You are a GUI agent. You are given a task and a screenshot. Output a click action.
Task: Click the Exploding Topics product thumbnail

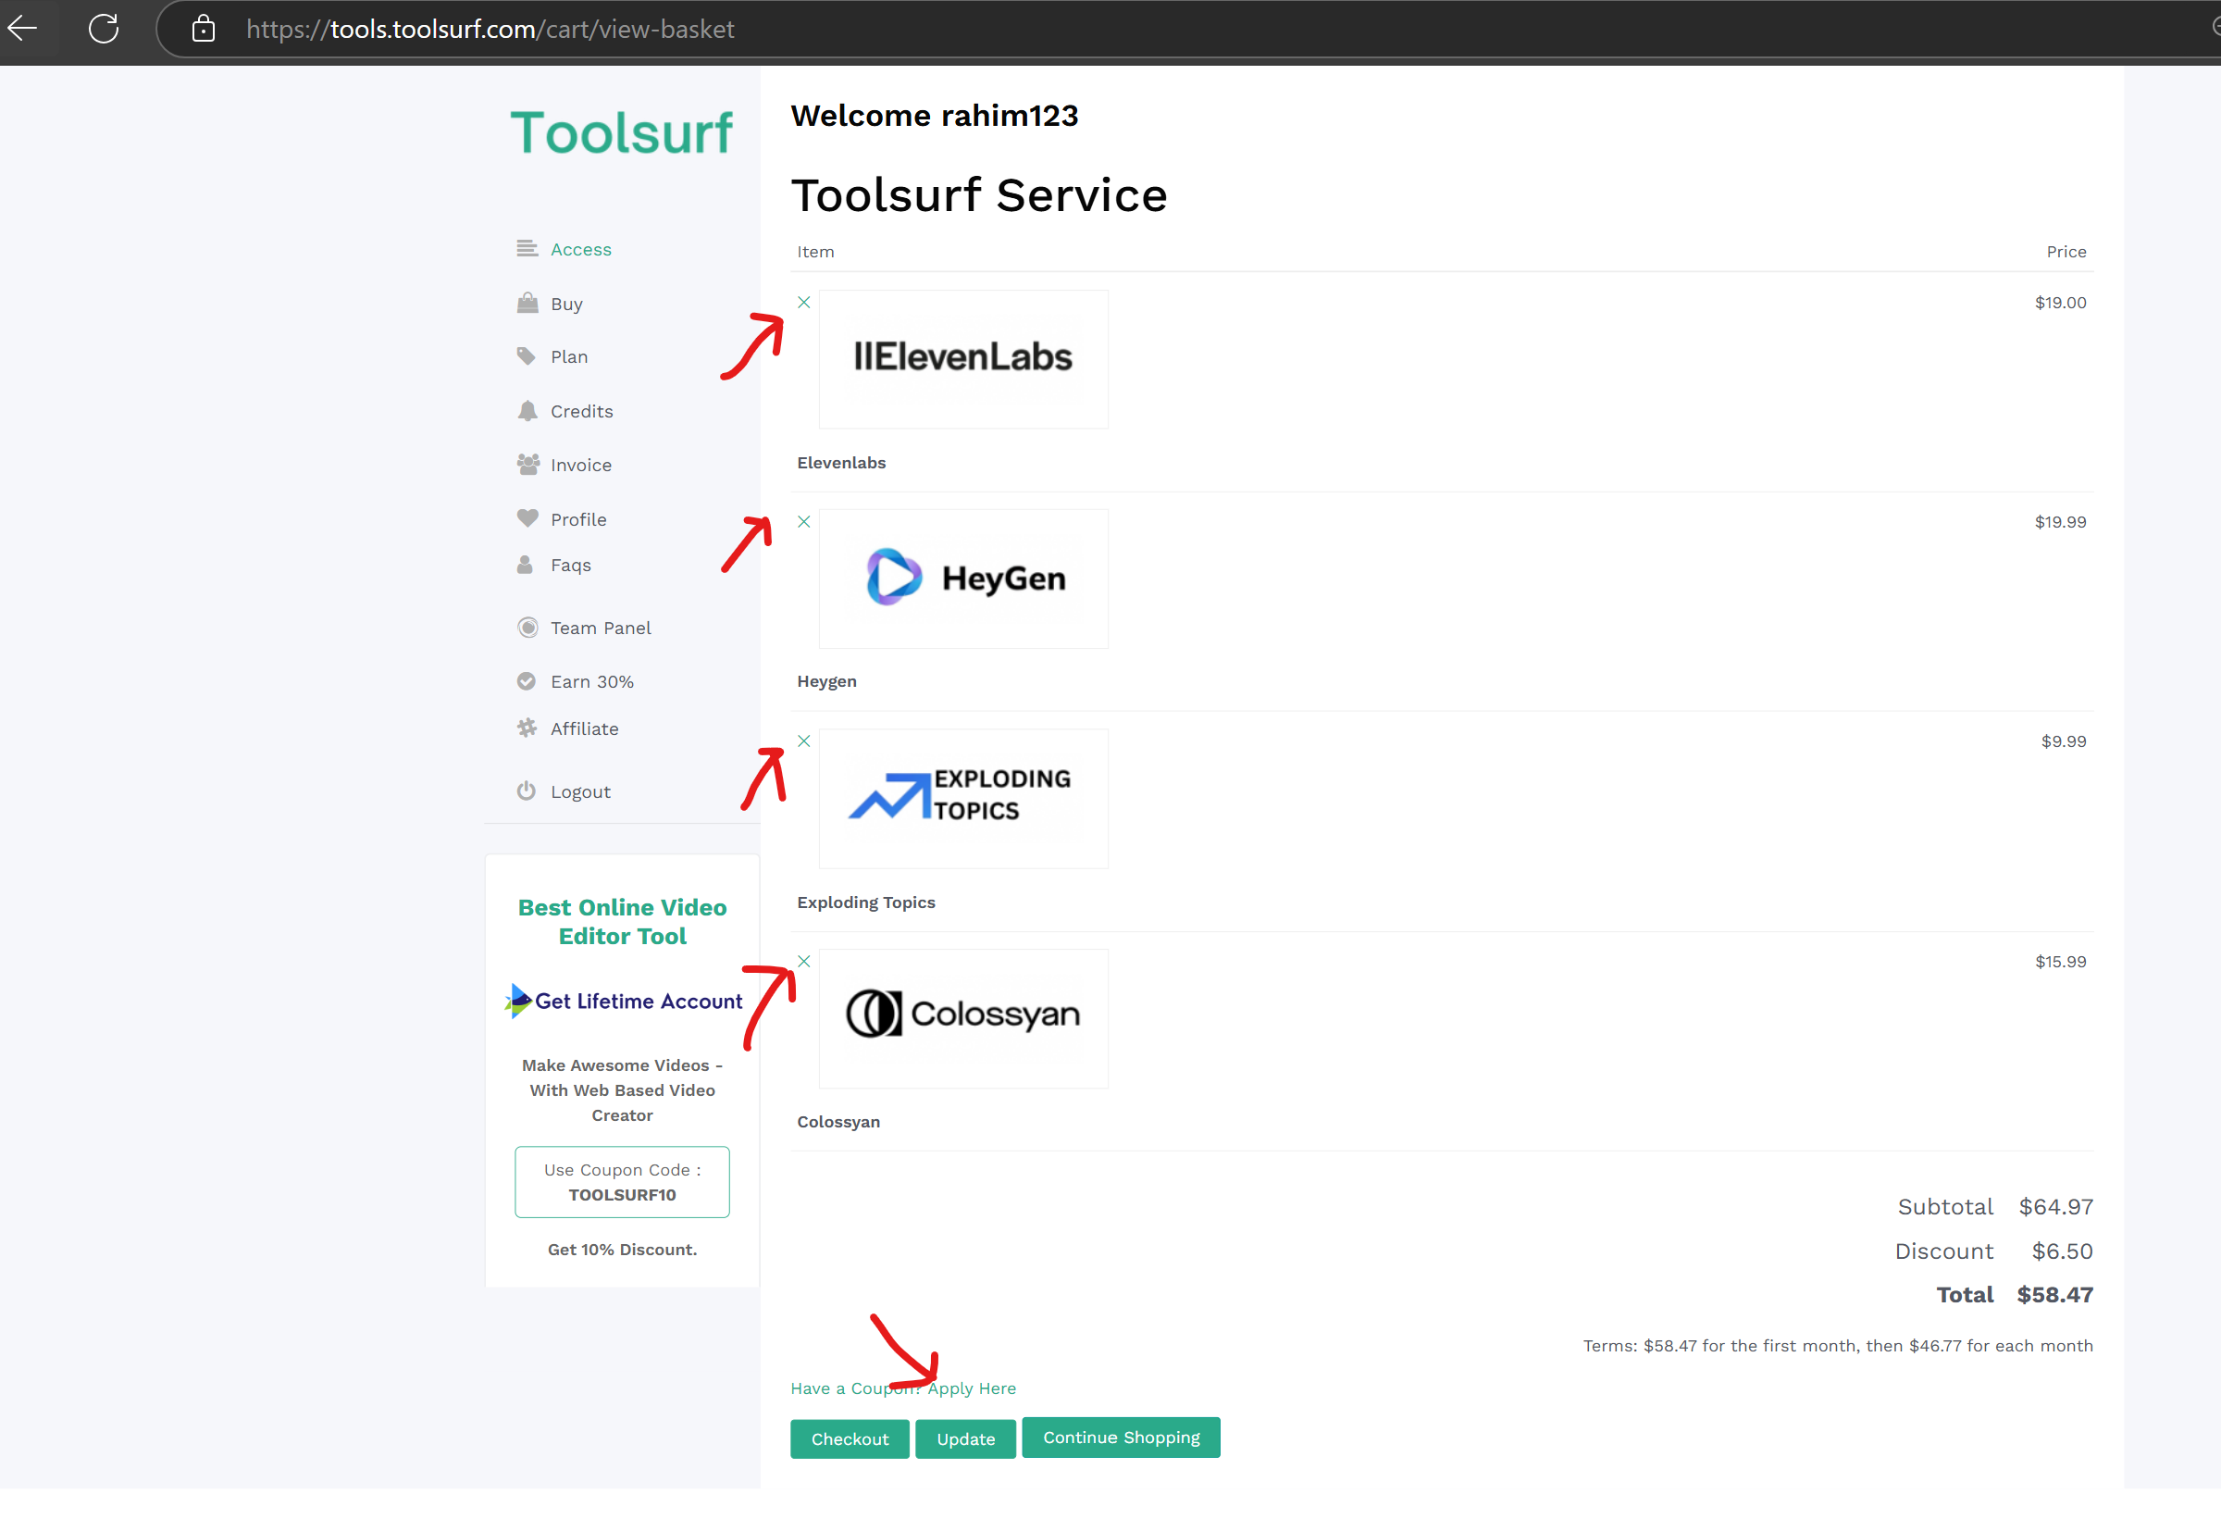[962, 798]
